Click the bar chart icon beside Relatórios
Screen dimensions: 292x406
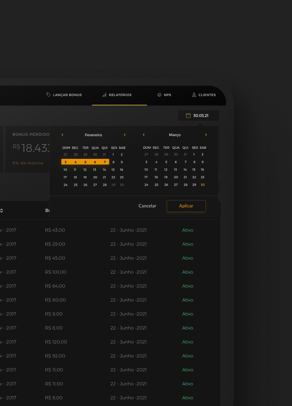tap(104, 95)
